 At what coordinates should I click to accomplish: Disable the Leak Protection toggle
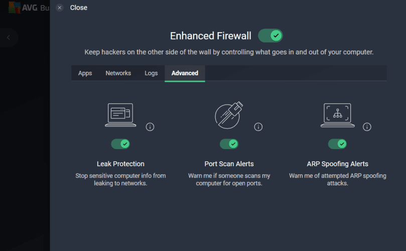pyautogui.click(x=120, y=144)
